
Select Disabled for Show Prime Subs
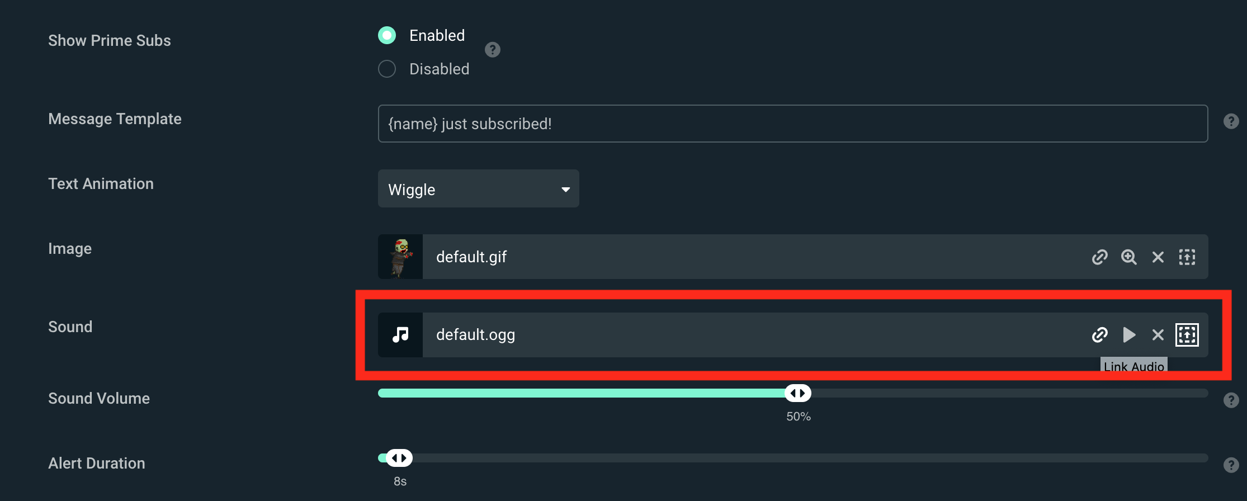387,69
